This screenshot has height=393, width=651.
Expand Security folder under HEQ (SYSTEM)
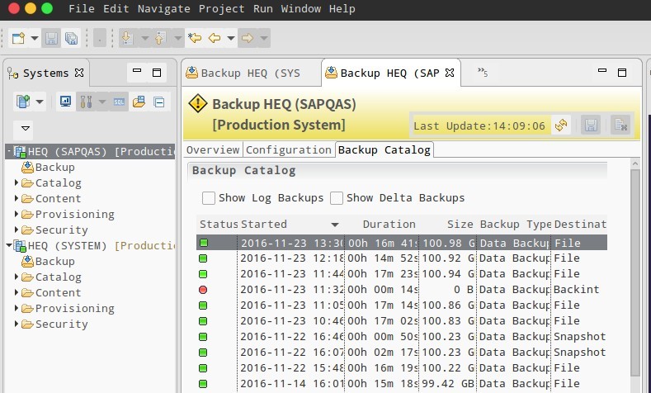click(x=17, y=324)
